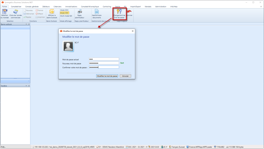The width and height of the screenshot is (264, 149).
Task: Open the Compta. générale tab
Action: pyautogui.click(x=32, y=6)
